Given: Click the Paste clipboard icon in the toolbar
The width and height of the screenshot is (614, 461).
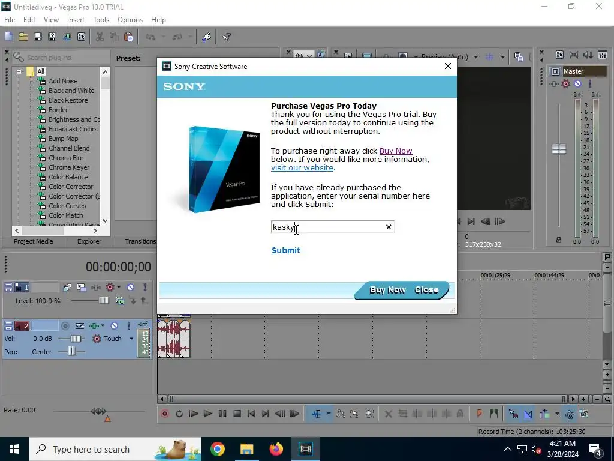Looking at the screenshot, I should (128, 37).
